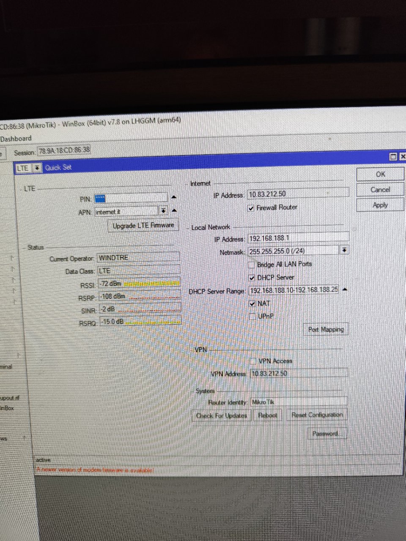Click Check For Updates

[x=222, y=415]
